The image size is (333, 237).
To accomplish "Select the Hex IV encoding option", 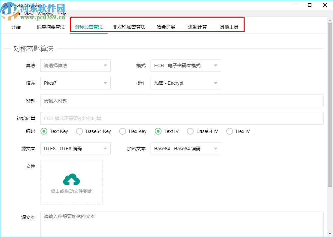I will pyautogui.click(x=229, y=131).
